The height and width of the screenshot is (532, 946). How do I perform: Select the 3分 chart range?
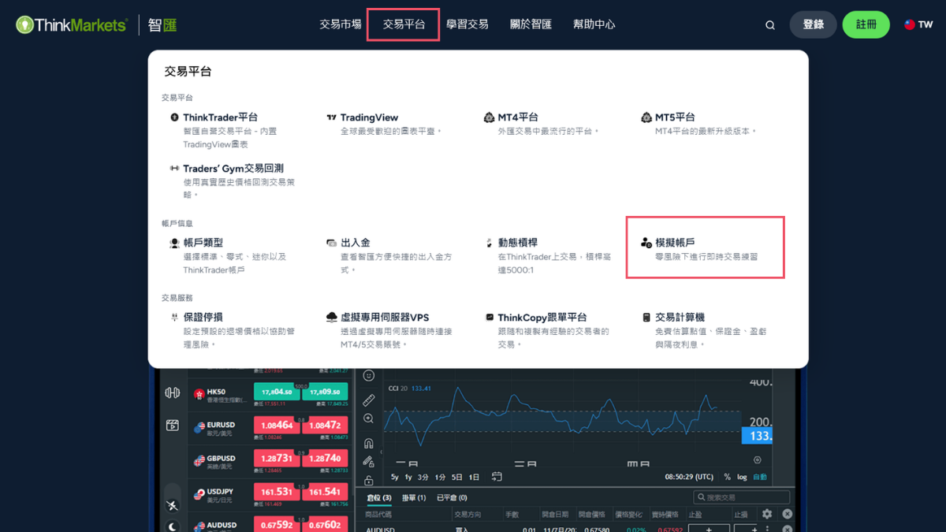[x=423, y=478]
